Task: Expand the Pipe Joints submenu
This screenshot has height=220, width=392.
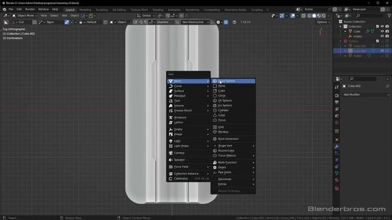Action: coord(233,172)
